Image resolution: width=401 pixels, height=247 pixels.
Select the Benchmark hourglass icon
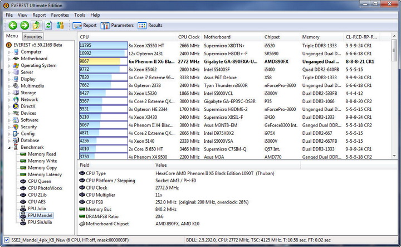coord(16,147)
